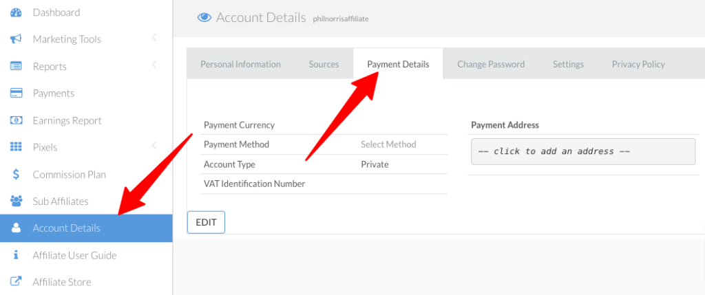Click the payment address field to add address
The height and width of the screenshot is (295, 705).
(x=582, y=151)
